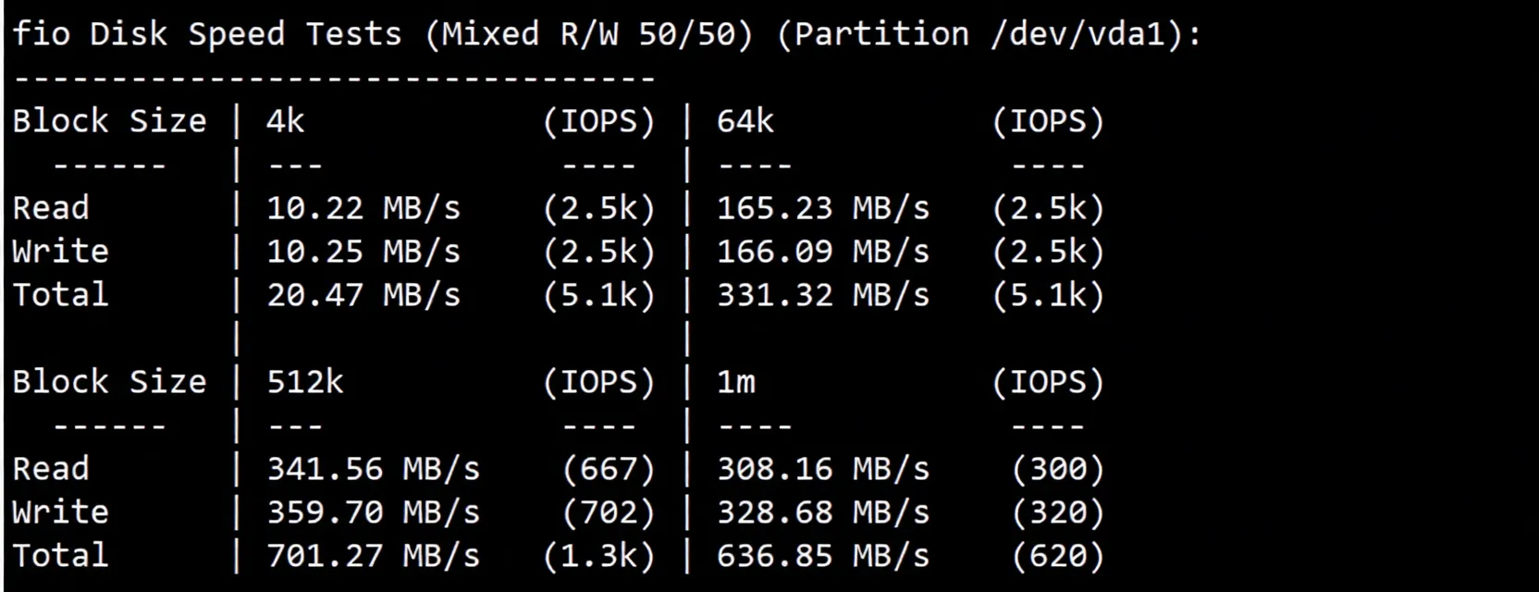Click the 636.85 MB/s total value
Image resolution: width=1539 pixels, height=592 pixels.
tap(822, 556)
